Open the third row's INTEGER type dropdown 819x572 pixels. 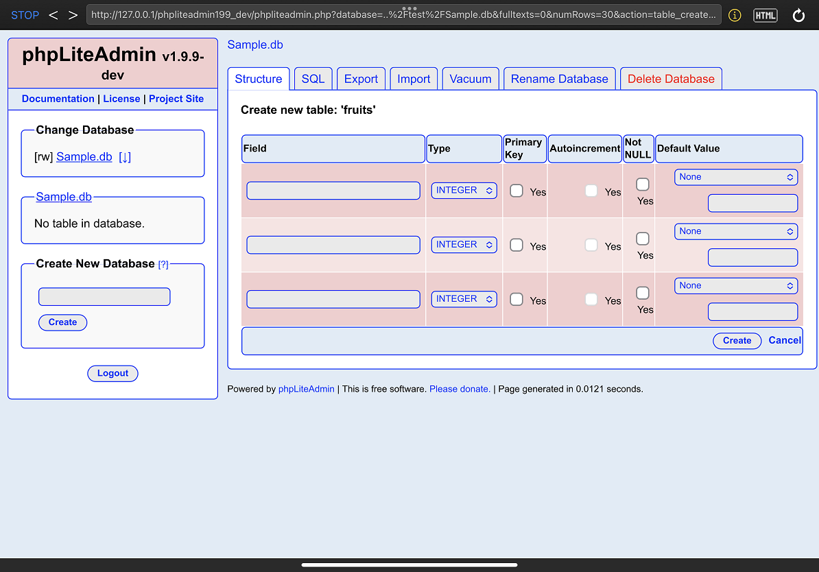tap(464, 299)
